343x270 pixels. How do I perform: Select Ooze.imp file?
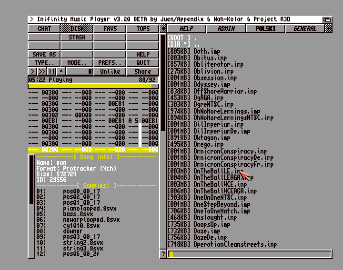(194, 231)
